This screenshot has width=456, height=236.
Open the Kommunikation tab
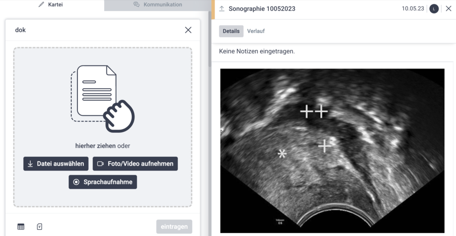point(158,4)
